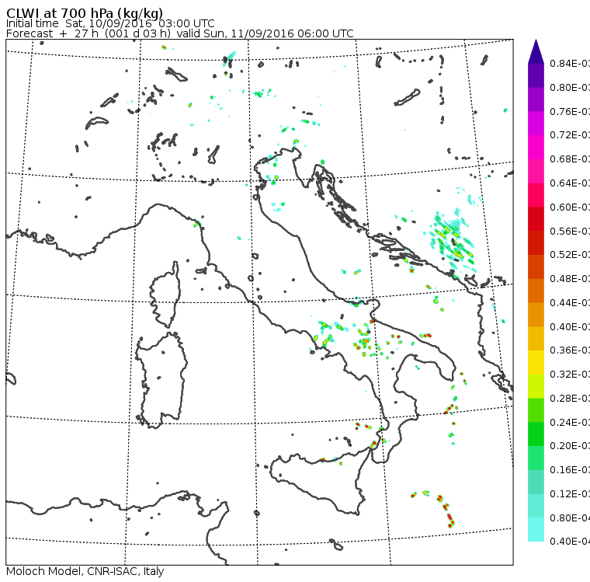Click the 0.24E-03 colorbar label
Screen dimensions: 590x582
[x=570, y=422]
